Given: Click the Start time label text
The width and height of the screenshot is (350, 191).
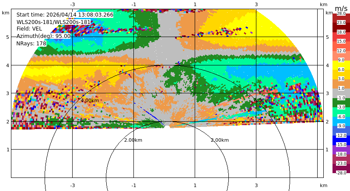Looking at the screenshot, I should tap(65, 15).
